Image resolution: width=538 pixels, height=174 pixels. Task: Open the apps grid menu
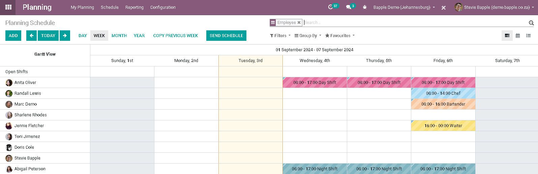(8, 7)
